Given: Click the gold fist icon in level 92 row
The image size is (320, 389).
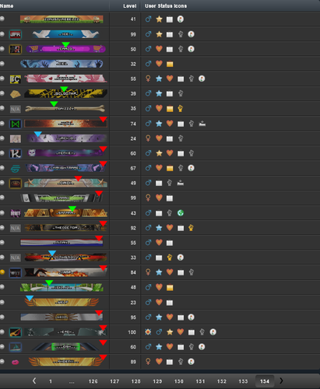Looking at the screenshot, I should tap(191, 228).
